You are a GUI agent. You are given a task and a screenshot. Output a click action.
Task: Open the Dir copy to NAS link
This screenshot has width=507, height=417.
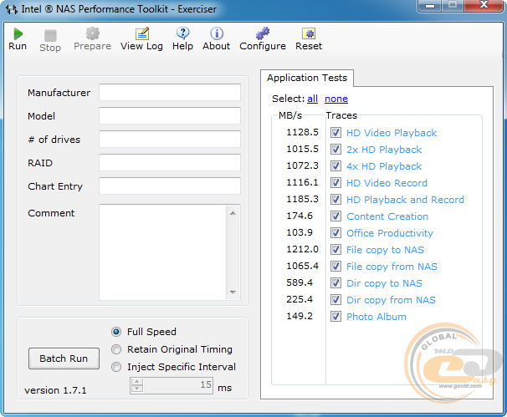(x=385, y=283)
